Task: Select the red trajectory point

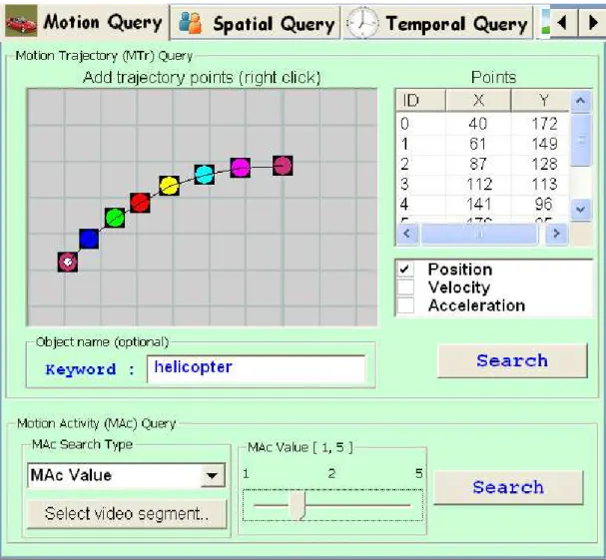Action: point(140,203)
